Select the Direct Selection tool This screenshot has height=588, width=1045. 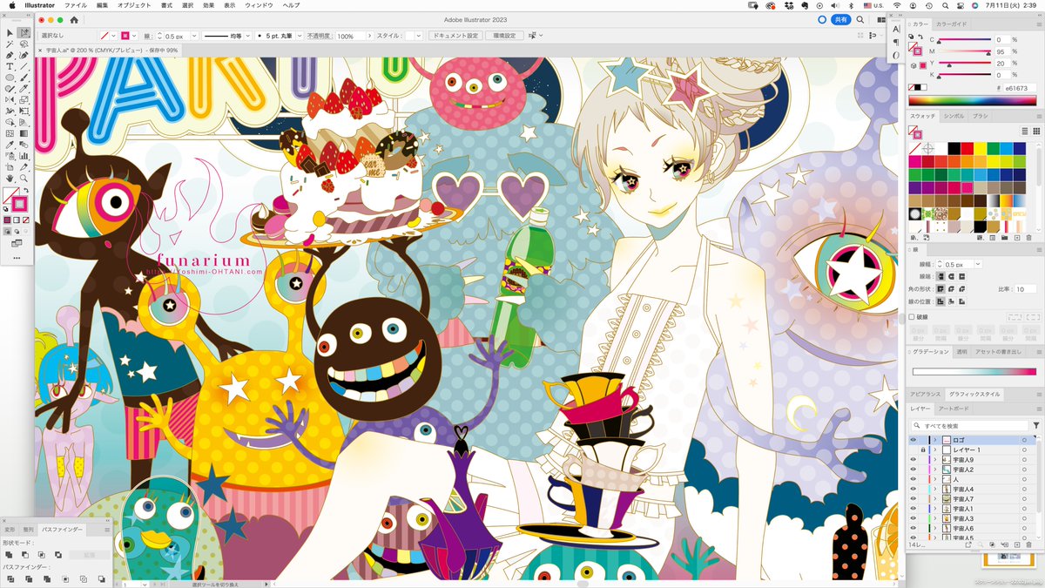click(x=24, y=32)
